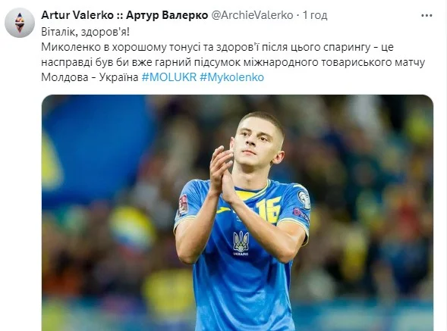Open the #Mykolenko hashtag

point(231,77)
